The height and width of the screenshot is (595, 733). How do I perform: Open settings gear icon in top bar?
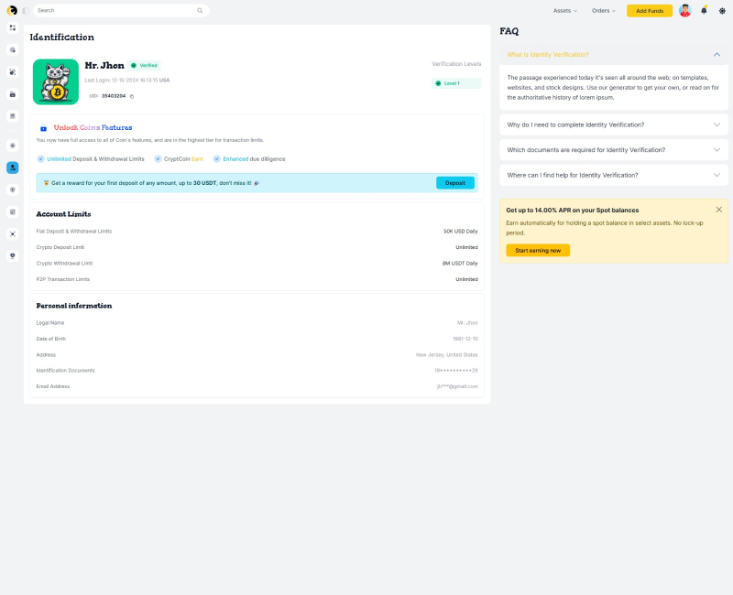pyautogui.click(x=722, y=11)
